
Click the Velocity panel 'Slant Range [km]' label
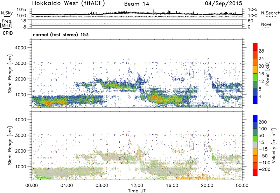(x=10, y=146)
